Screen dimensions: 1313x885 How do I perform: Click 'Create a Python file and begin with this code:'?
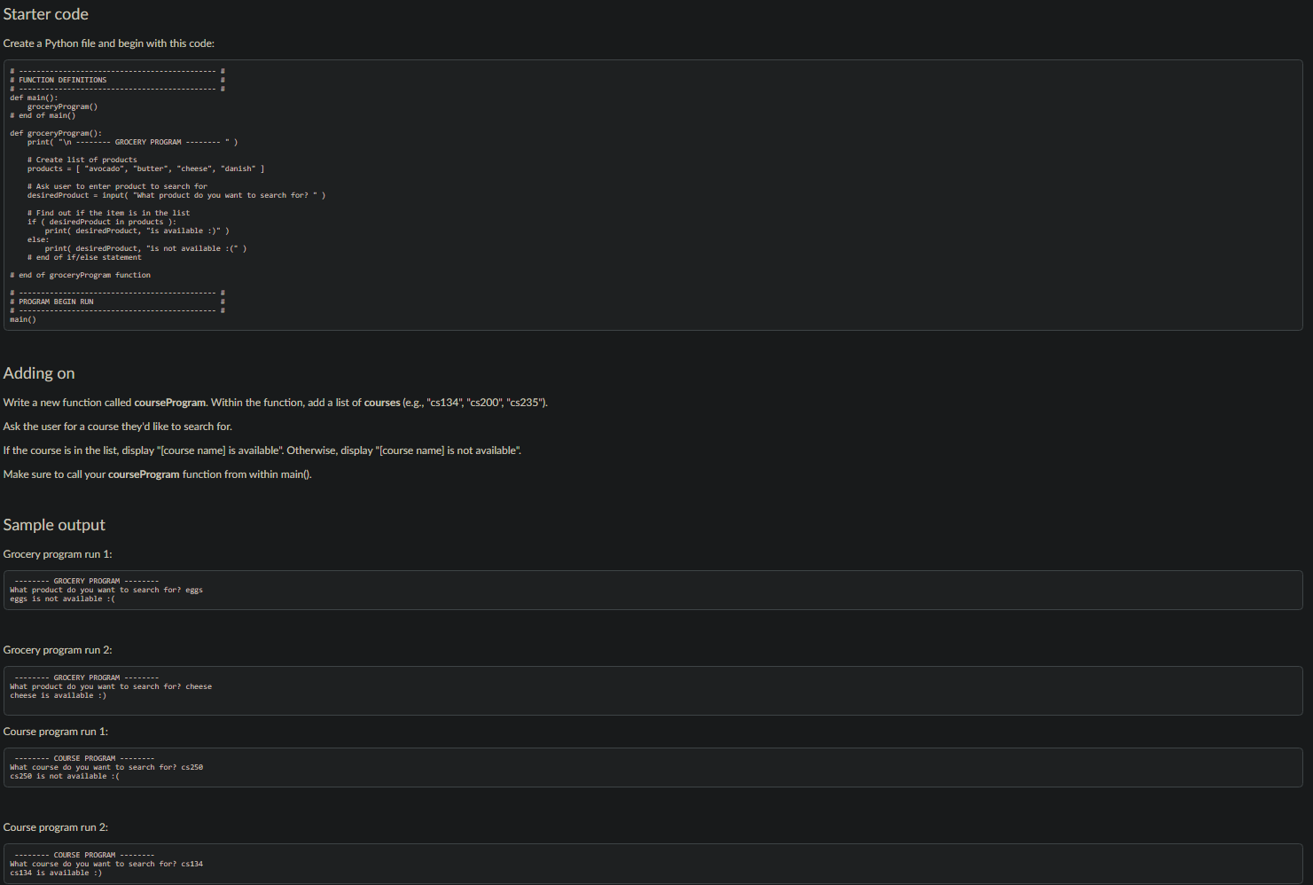(x=109, y=43)
